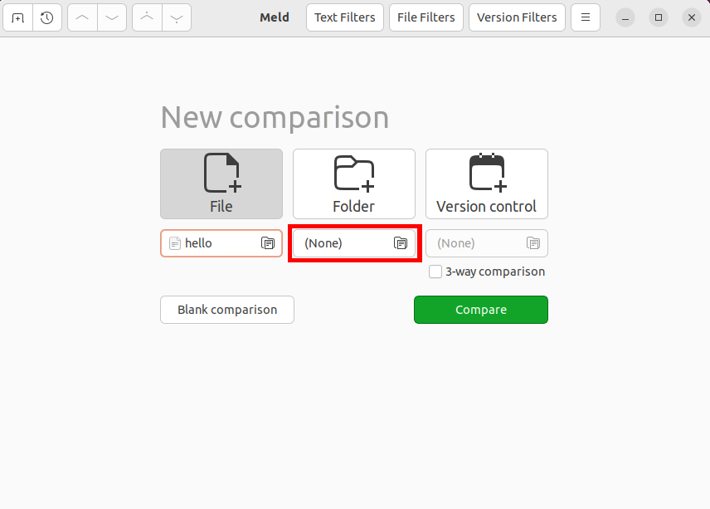Open the third file selector showing (None)
This screenshot has height=509, width=710.
[486, 242]
